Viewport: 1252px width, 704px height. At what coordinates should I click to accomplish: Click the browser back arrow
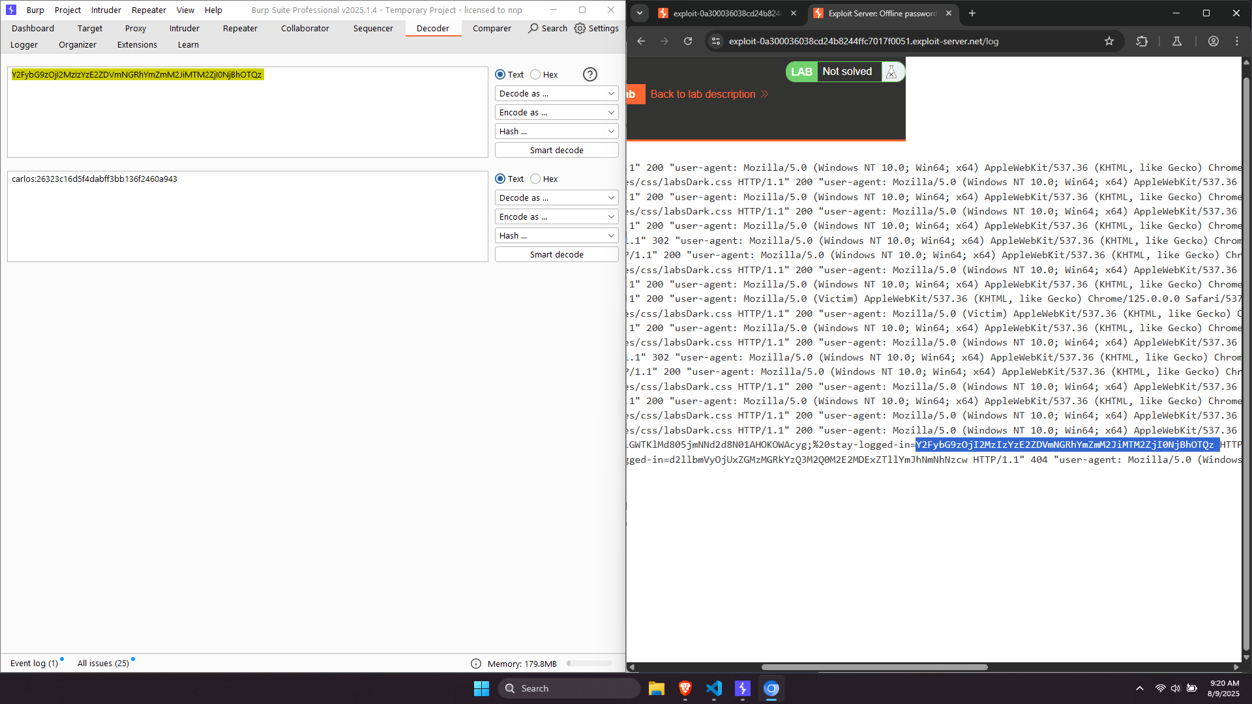tap(641, 41)
